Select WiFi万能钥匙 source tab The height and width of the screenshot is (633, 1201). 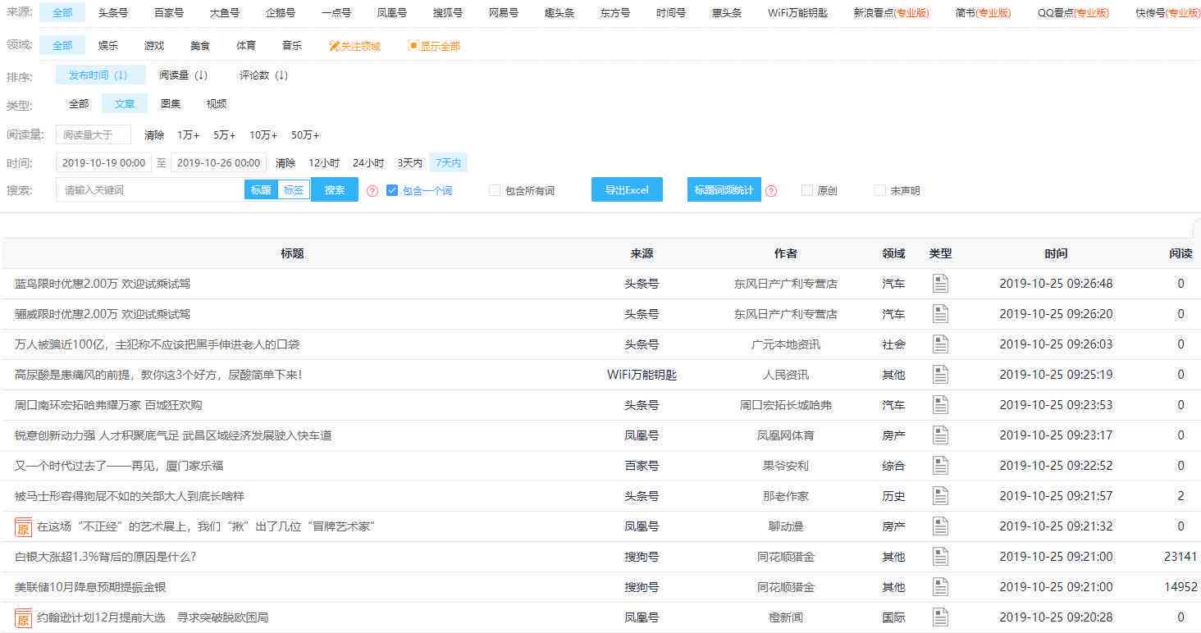coord(797,13)
